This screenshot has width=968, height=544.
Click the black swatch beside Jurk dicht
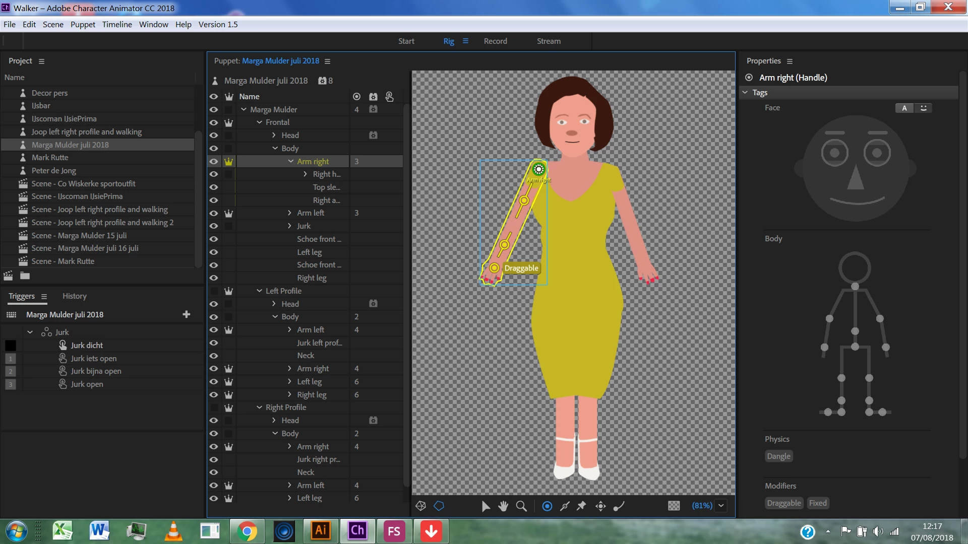click(x=11, y=346)
